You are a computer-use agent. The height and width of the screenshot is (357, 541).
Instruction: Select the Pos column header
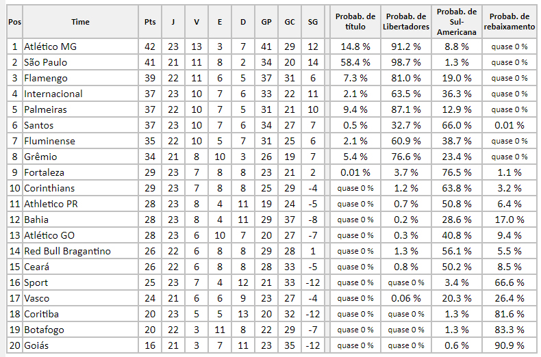[14, 22]
